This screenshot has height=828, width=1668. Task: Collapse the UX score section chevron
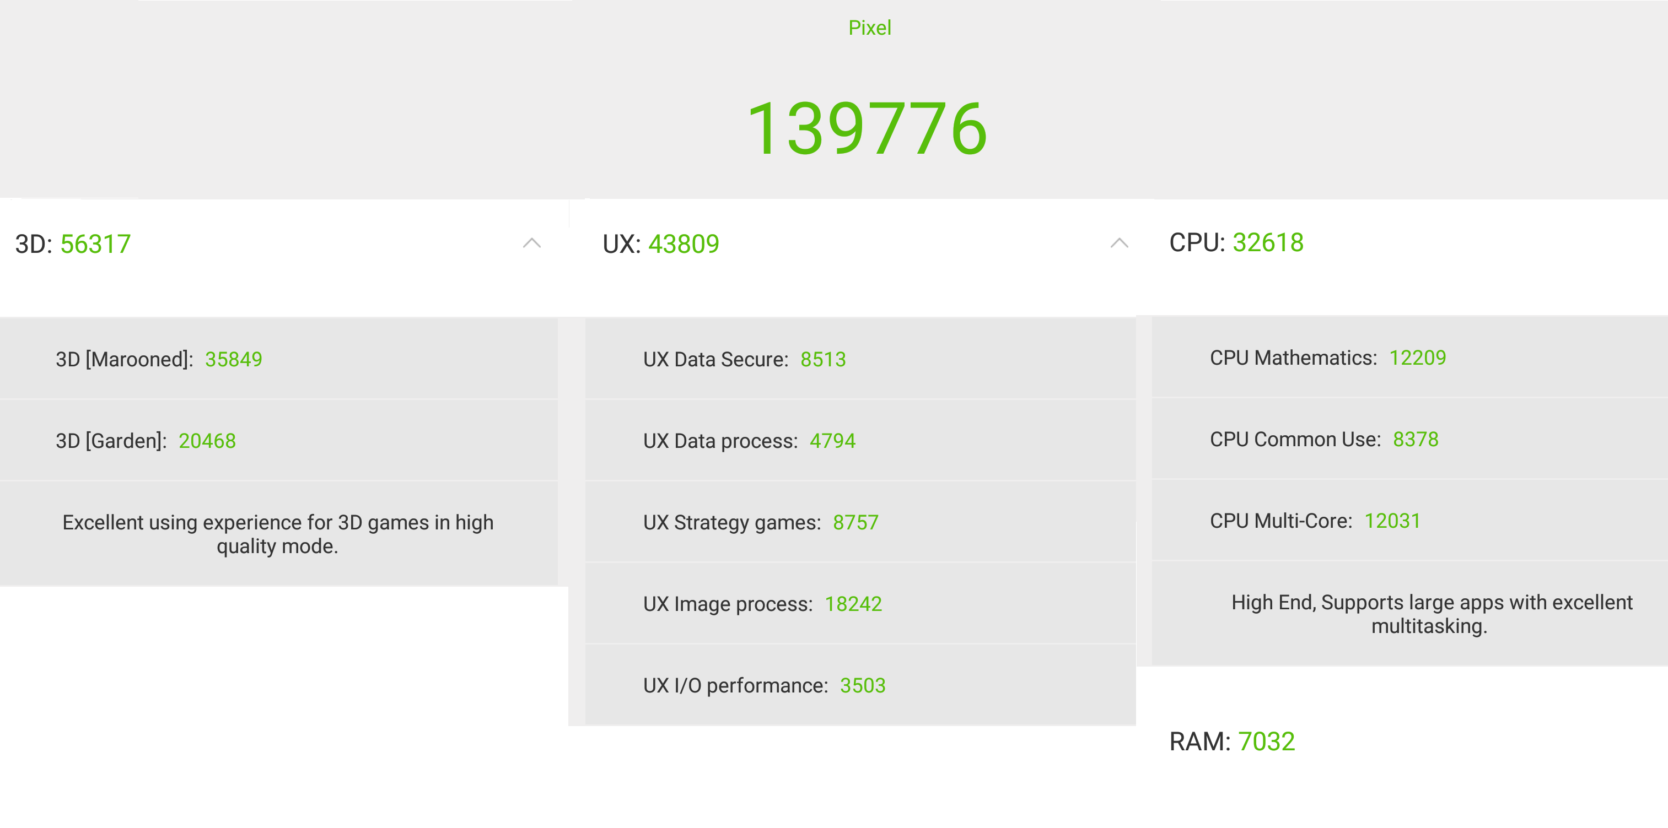pos(1119,243)
